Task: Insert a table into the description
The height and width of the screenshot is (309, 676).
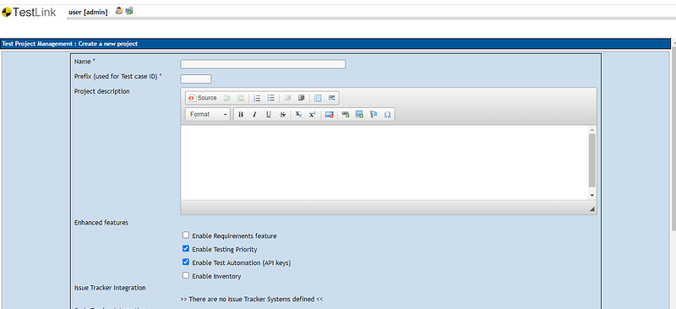Action: click(318, 98)
